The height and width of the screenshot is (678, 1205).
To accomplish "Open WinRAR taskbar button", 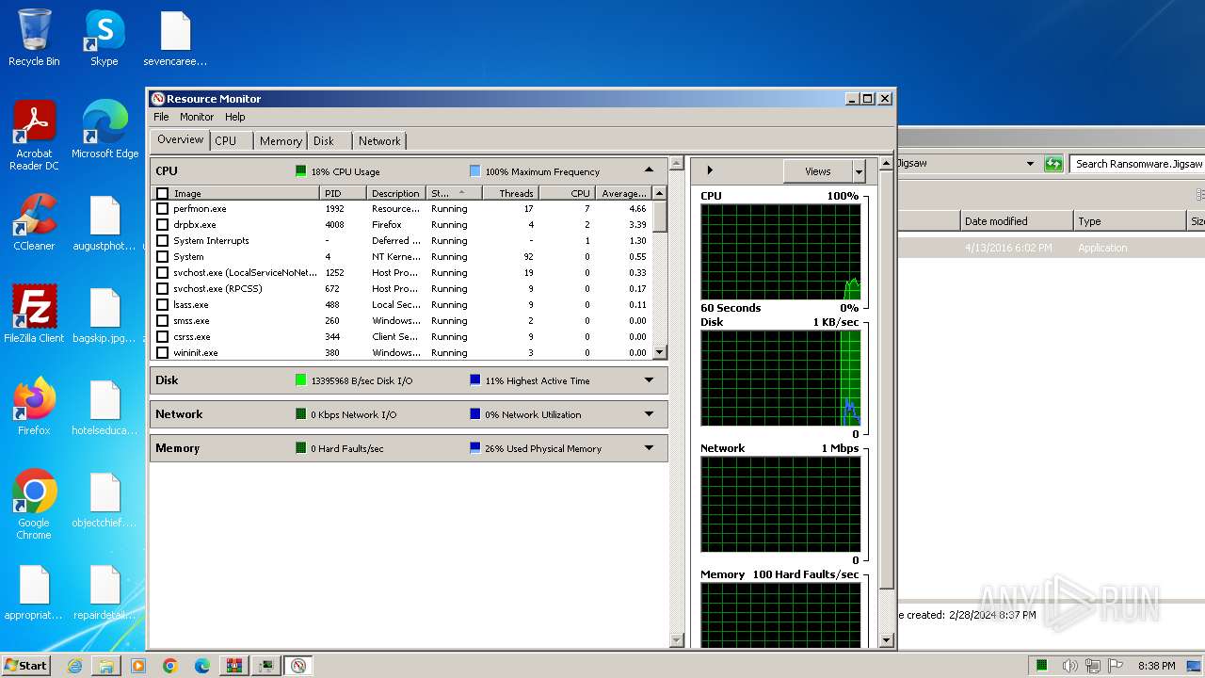I will (234, 666).
